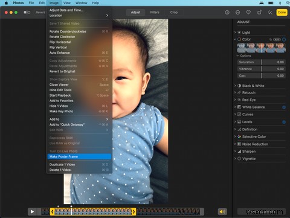This screenshot has width=290, height=218.
Task: Click the Selective Color icon
Action: [x=239, y=136]
